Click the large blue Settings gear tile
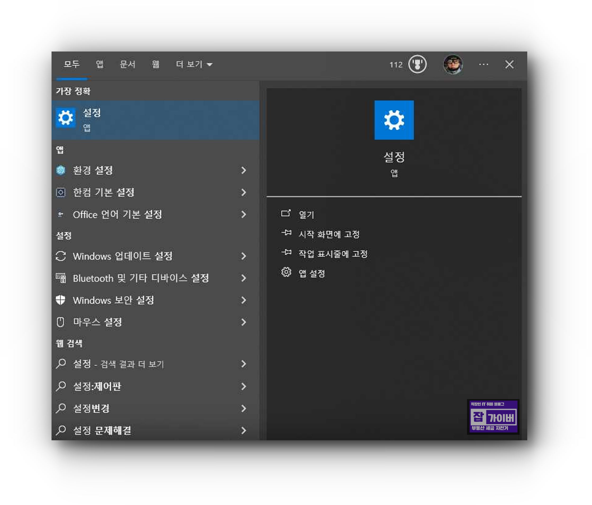The image size is (592, 505). click(394, 120)
